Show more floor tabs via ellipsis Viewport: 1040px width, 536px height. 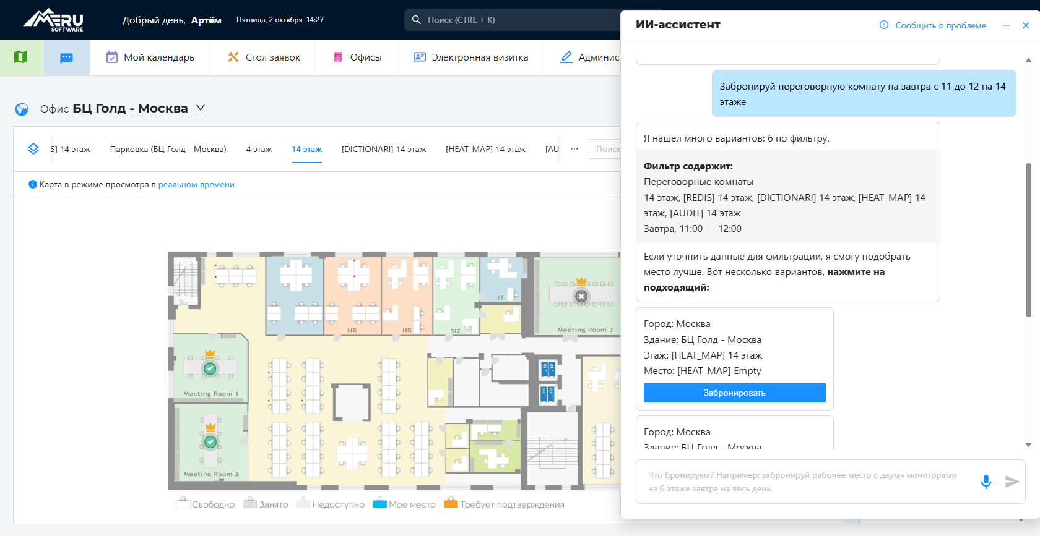pyautogui.click(x=574, y=149)
